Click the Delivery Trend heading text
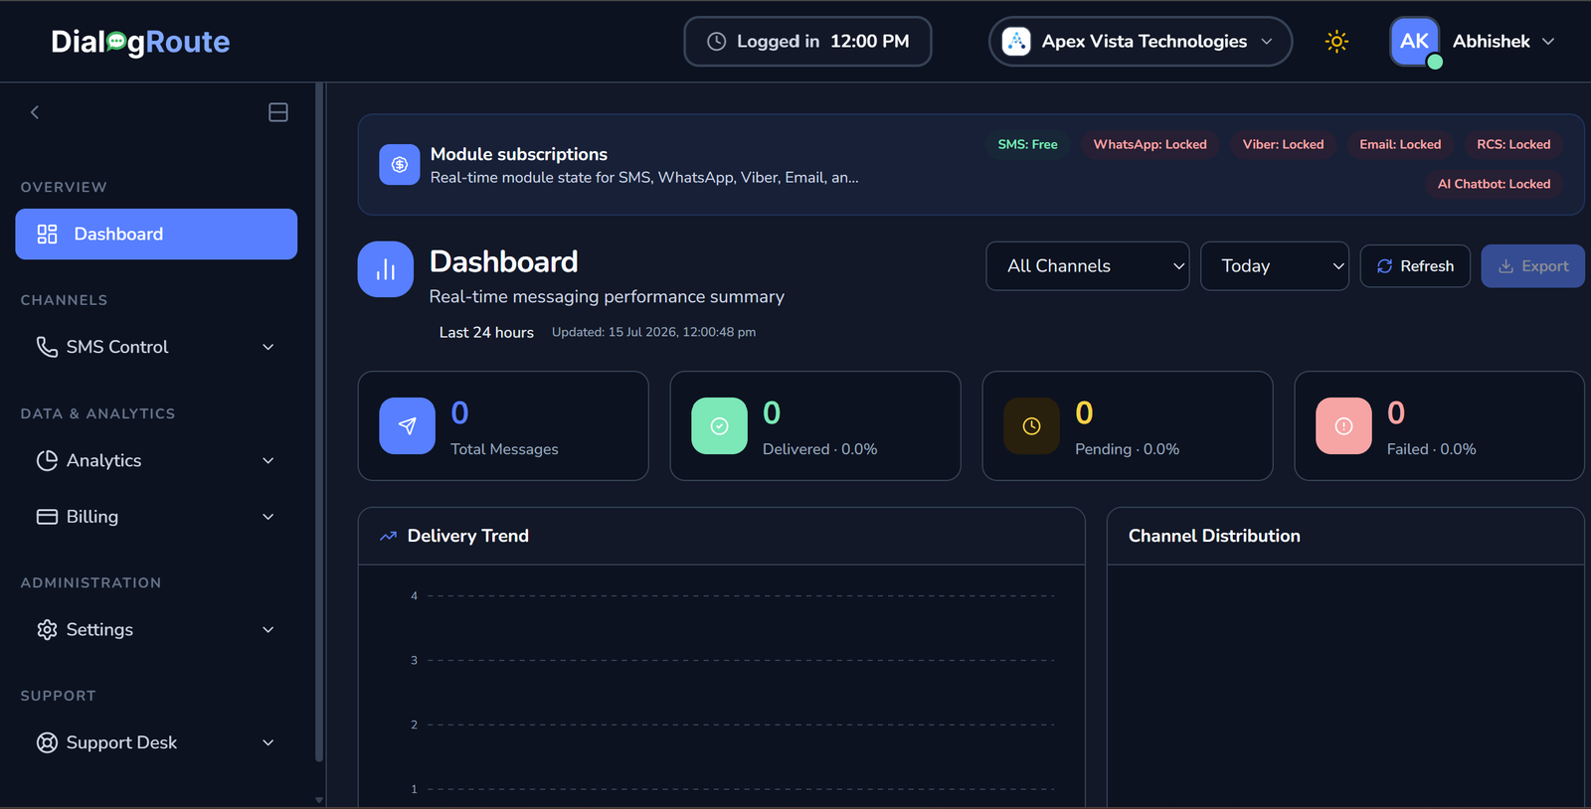 467,536
